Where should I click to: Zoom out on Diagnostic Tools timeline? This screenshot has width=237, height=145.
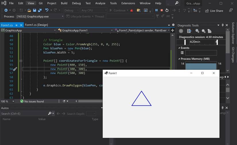(203, 31)
